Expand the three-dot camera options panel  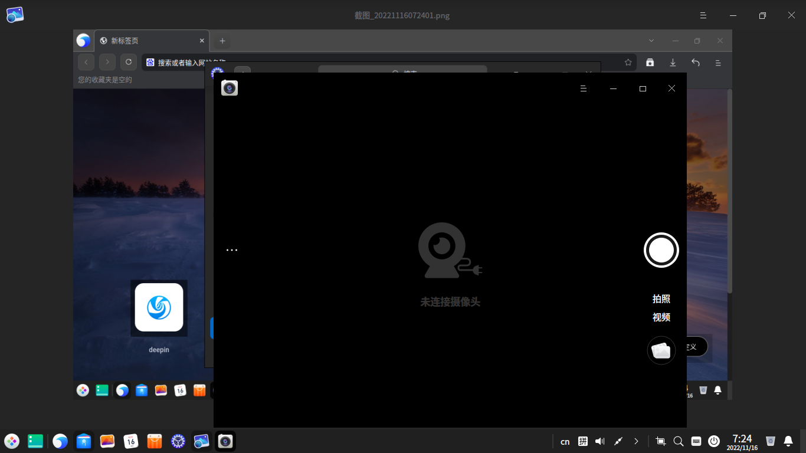tap(232, 250)
